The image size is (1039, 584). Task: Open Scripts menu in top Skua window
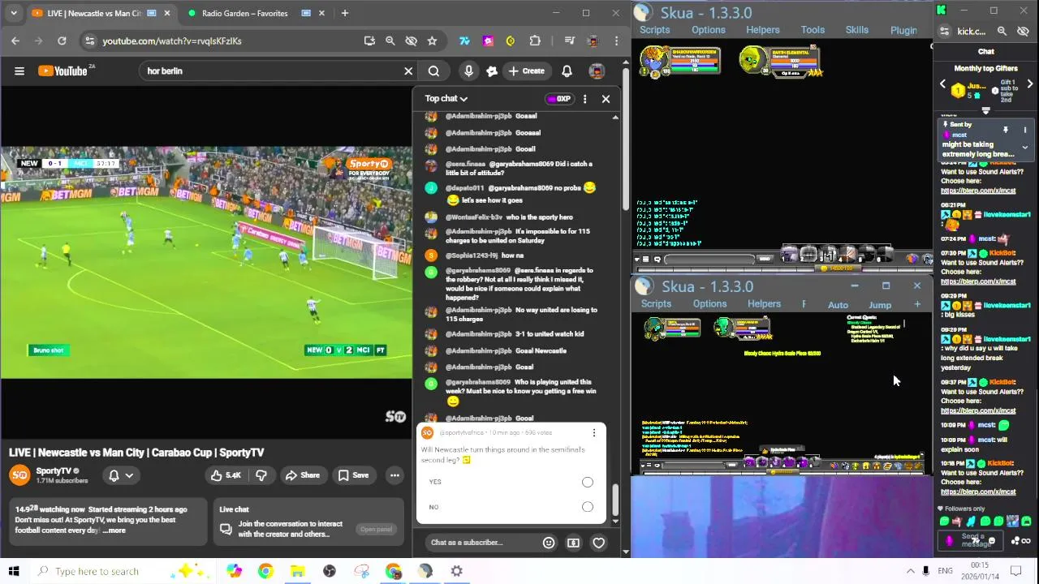pos(655,30)
